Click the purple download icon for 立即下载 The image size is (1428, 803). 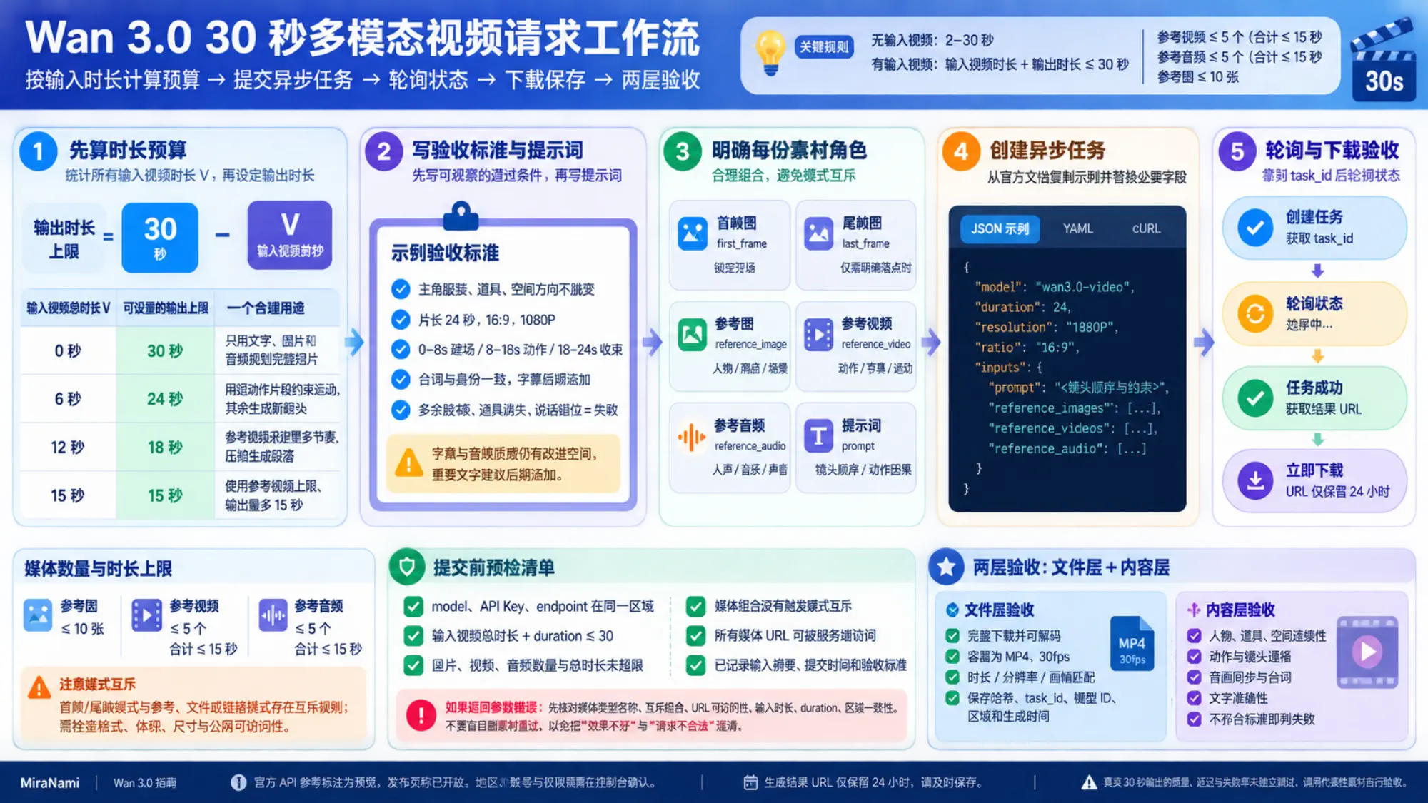point(1255,480)
